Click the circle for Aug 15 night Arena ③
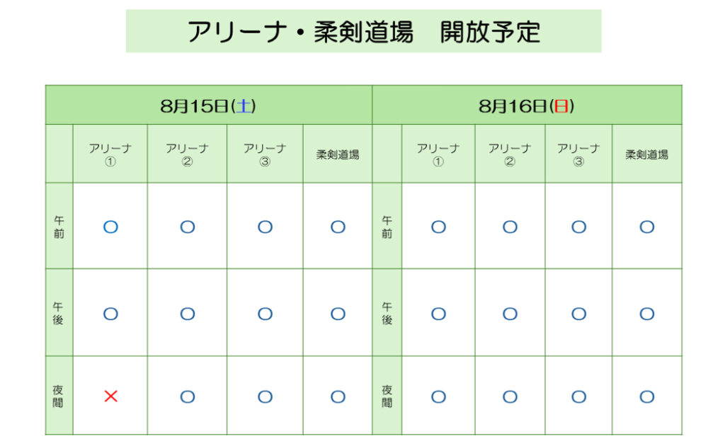This screenshot has height=446, width=725. click(265, 396)
